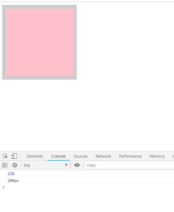Viewport: 174px width, 212px height.
Task: Open the top context dropdown
Action: click(x=46, y=165)
